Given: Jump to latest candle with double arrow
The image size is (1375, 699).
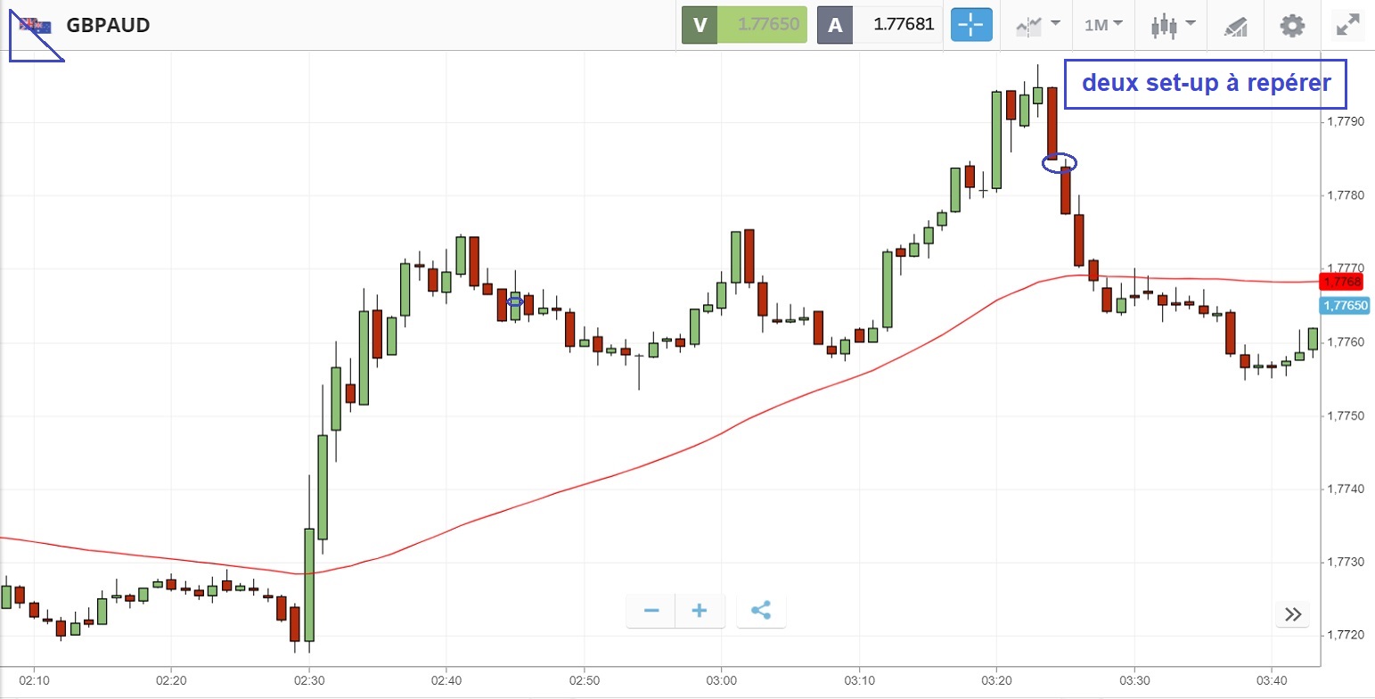Looking at the screenshot, I should (1293, 614).
